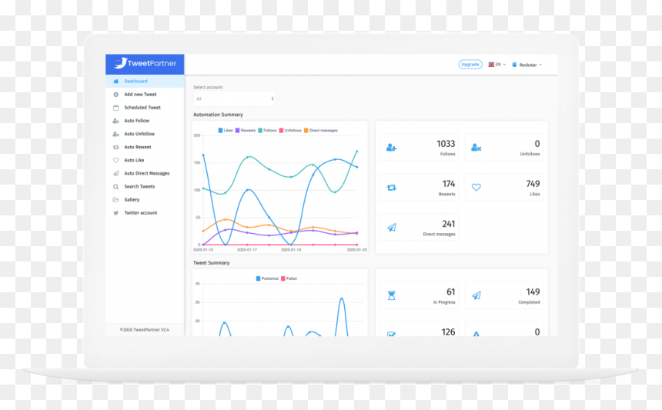The width and height of the screenshot is (662, 410).
Task: Click the Rockstar user avatar icon
Action: (514, 65)
